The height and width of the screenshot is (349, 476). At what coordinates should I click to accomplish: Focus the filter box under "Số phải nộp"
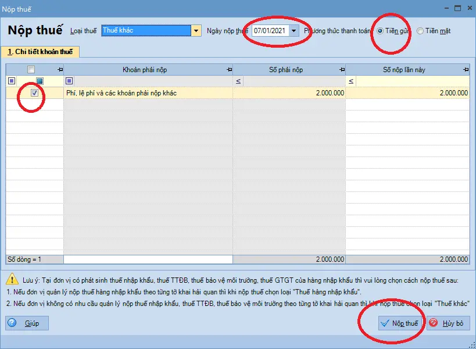(294, 81)
